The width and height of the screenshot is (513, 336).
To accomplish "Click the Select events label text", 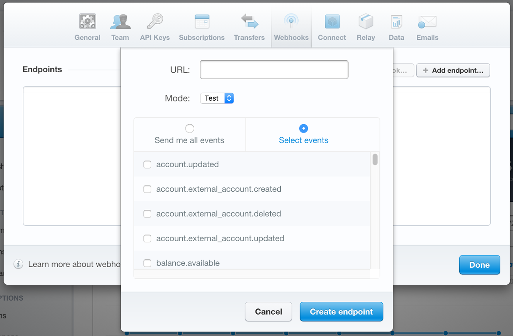I will tap(304, 140).
